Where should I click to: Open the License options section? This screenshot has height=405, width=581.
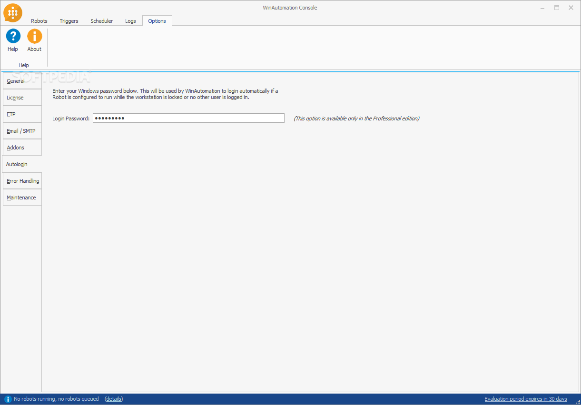tap(22, 98)
